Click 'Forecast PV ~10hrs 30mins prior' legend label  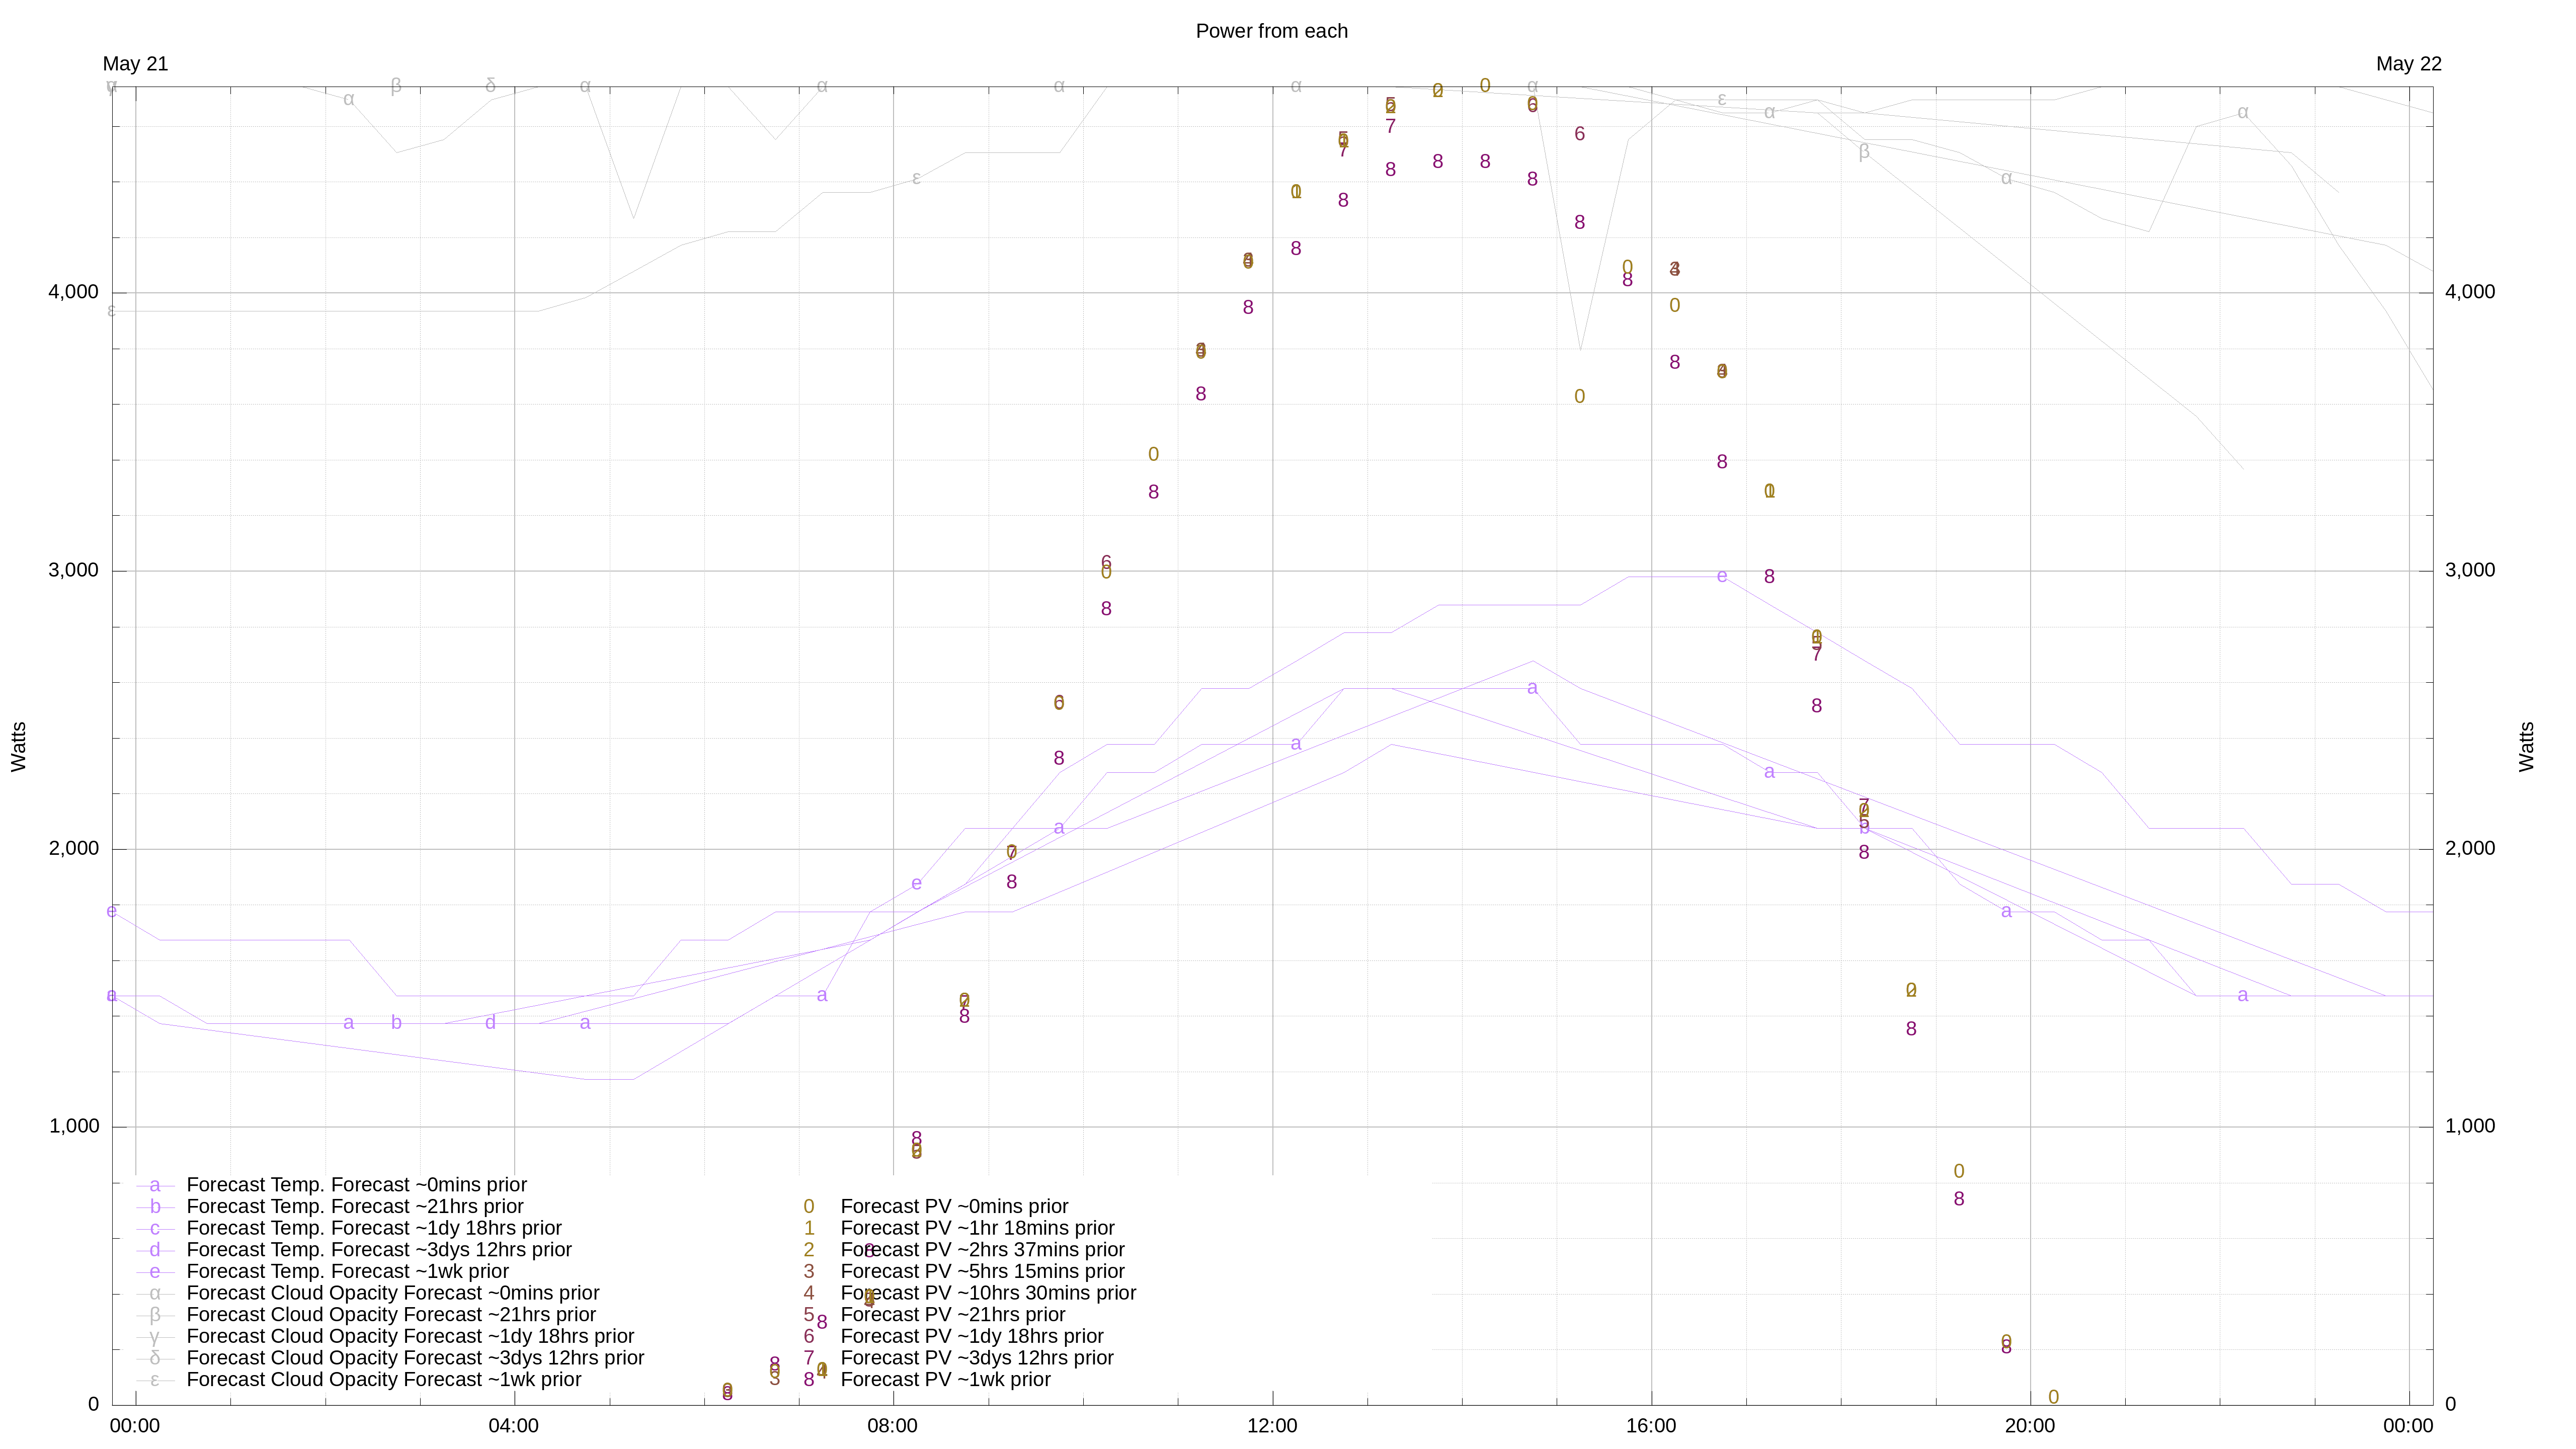coord(988,1294)
